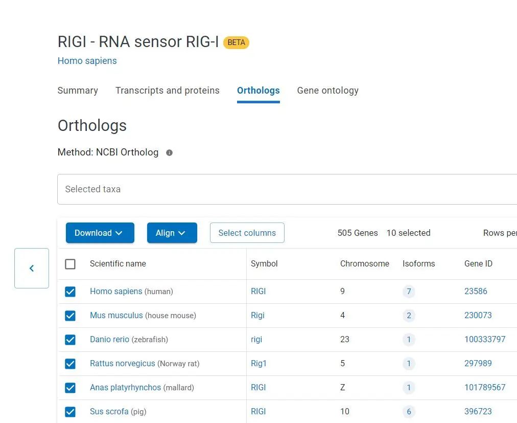Deselect the Danio rerio row checkbox
Viewport: 517px width, 423px height.
tap(70, 340)
